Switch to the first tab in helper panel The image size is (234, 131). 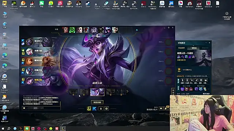pyautogui.click(x=181, y=48)
